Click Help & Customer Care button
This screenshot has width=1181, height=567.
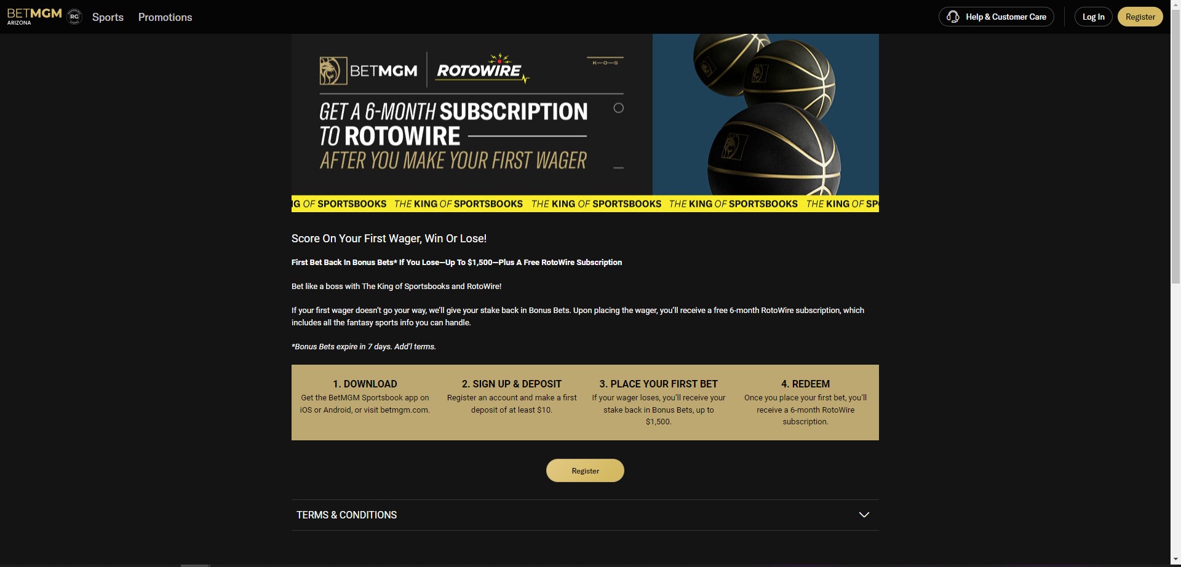click(996, 17)
